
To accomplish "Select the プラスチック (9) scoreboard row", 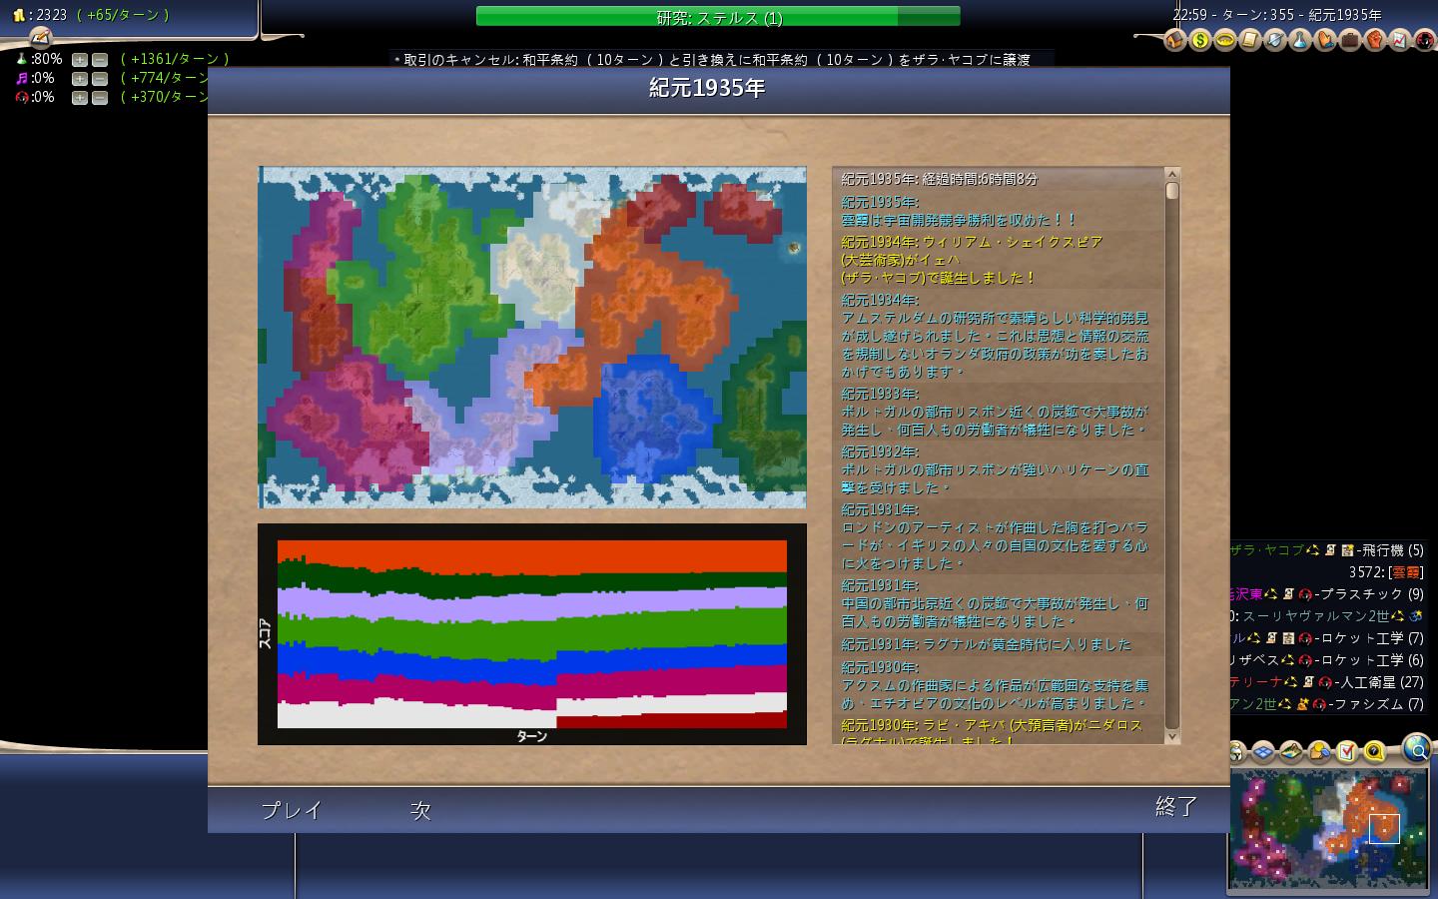I will coord(1327,594).
